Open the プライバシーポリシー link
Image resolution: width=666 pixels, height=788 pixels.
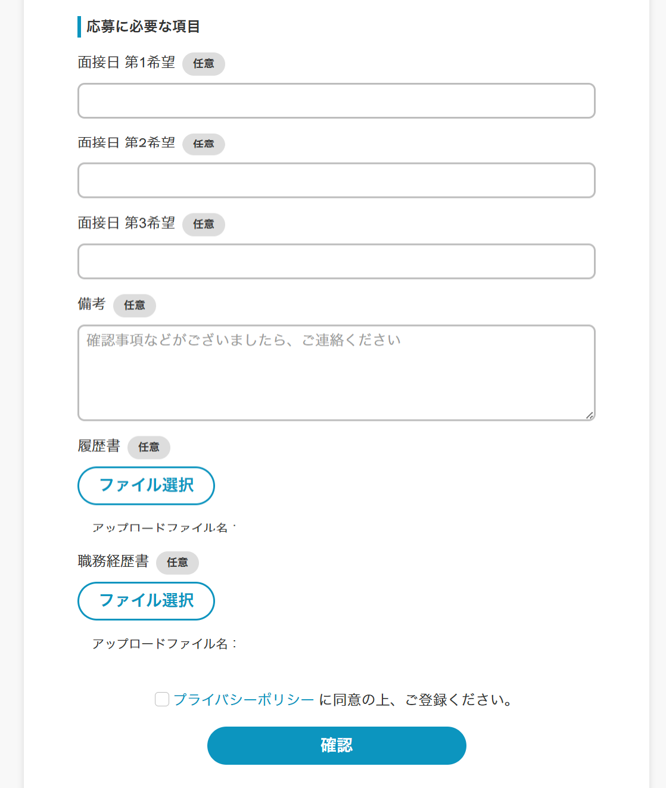(244, 700)
